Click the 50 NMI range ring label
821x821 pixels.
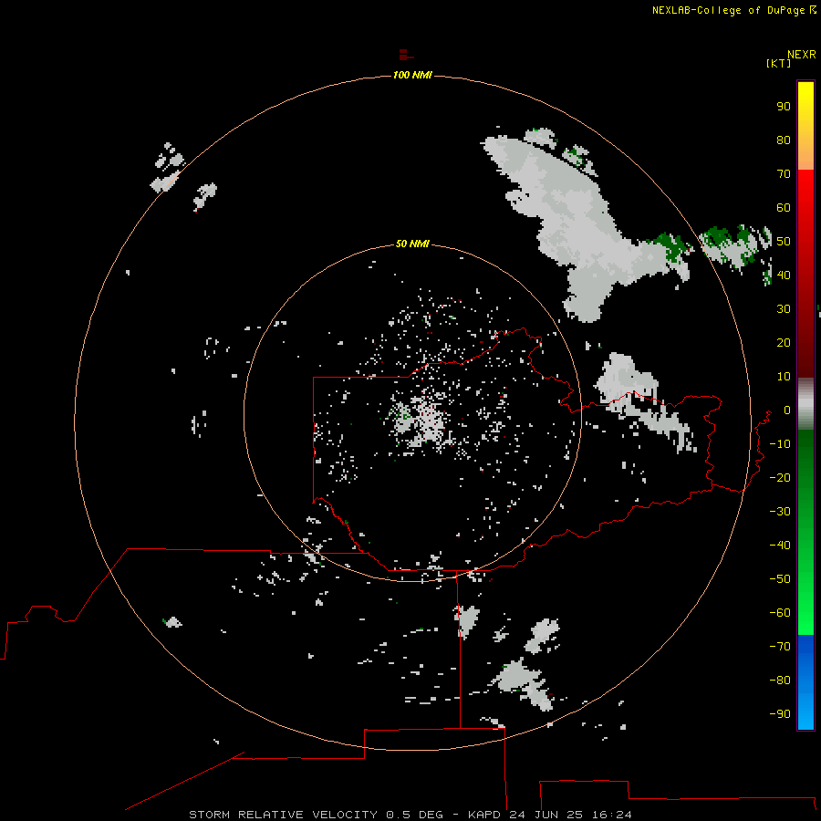point(412,244)
